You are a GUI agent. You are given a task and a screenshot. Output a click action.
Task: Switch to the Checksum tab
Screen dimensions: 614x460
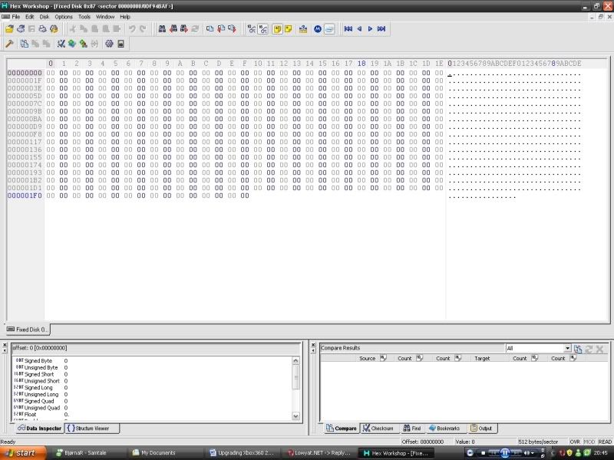pyautogui.click(x=378, y=429)
